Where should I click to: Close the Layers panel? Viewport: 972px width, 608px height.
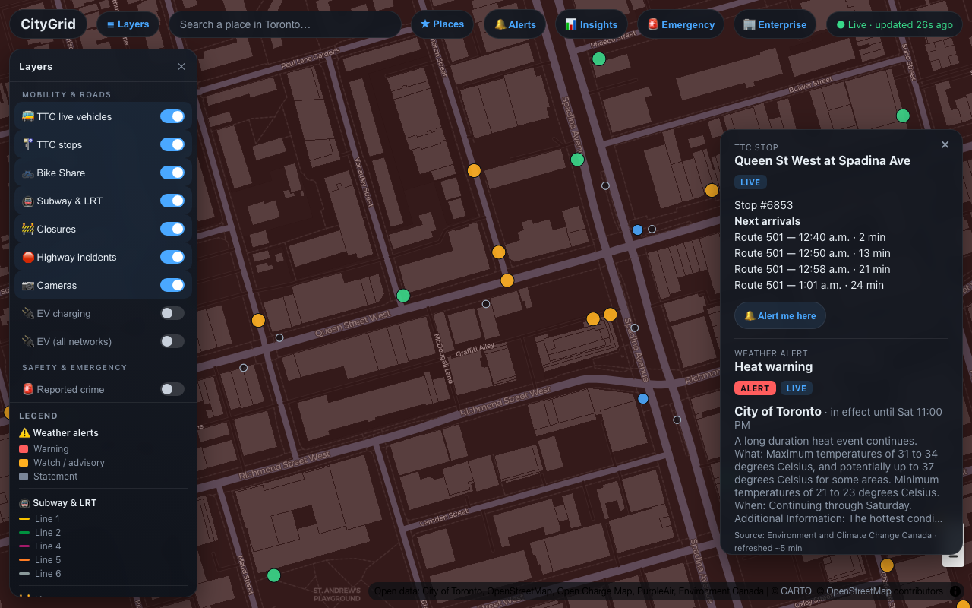click(181, 67)
